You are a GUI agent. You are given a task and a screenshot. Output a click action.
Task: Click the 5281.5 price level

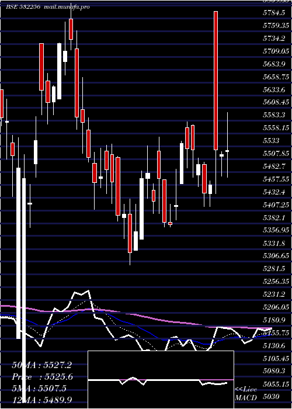tap(274, 269)
